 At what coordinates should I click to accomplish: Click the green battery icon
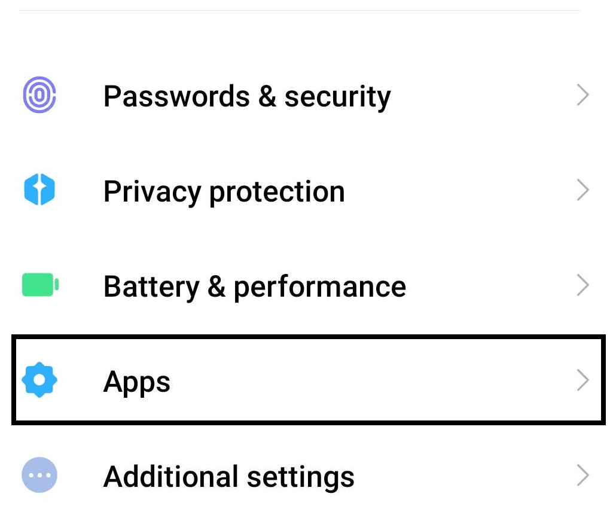pyautogui.click(x=40, y=286)
